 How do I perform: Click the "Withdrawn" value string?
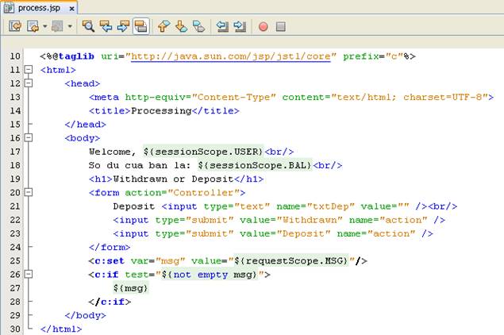pos(310,220)
